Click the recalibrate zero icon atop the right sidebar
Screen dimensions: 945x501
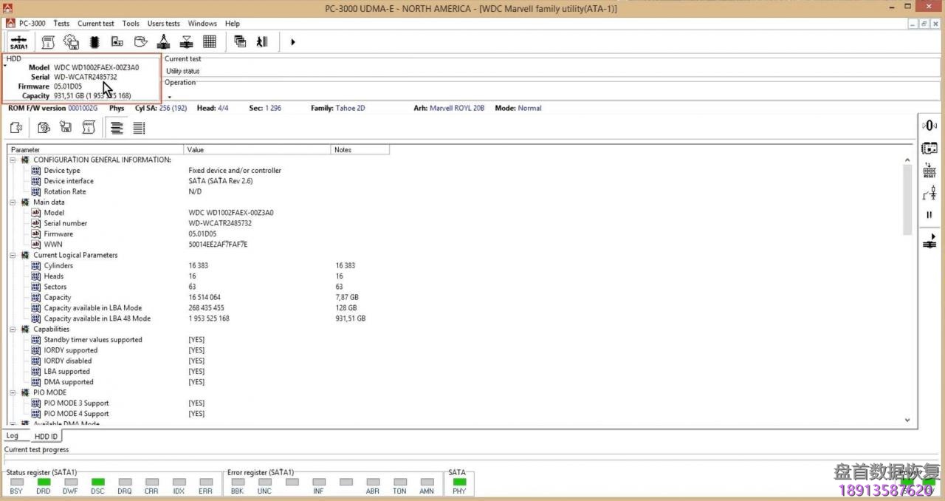pyautogui.click(x=929, y=124)
